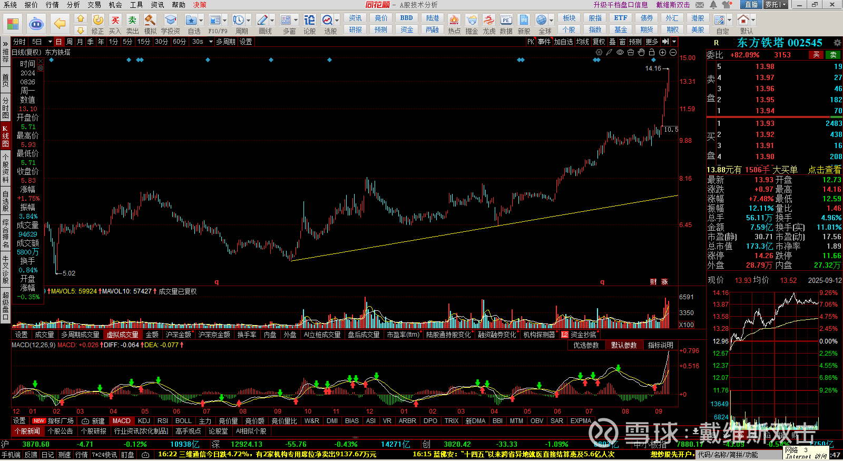Switch chart to 日 daily period
The height and width of the screenshot is (461, 843).
pyautogui.click(x=58, y=42)
